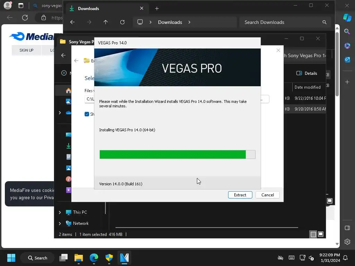Click the 9/20/2016 8:58 date cell
The width and height of the screenshot is (355, 266).
(x=310, y=109)
